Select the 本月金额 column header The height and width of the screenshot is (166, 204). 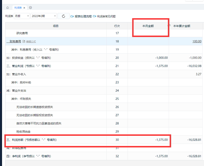148,26
